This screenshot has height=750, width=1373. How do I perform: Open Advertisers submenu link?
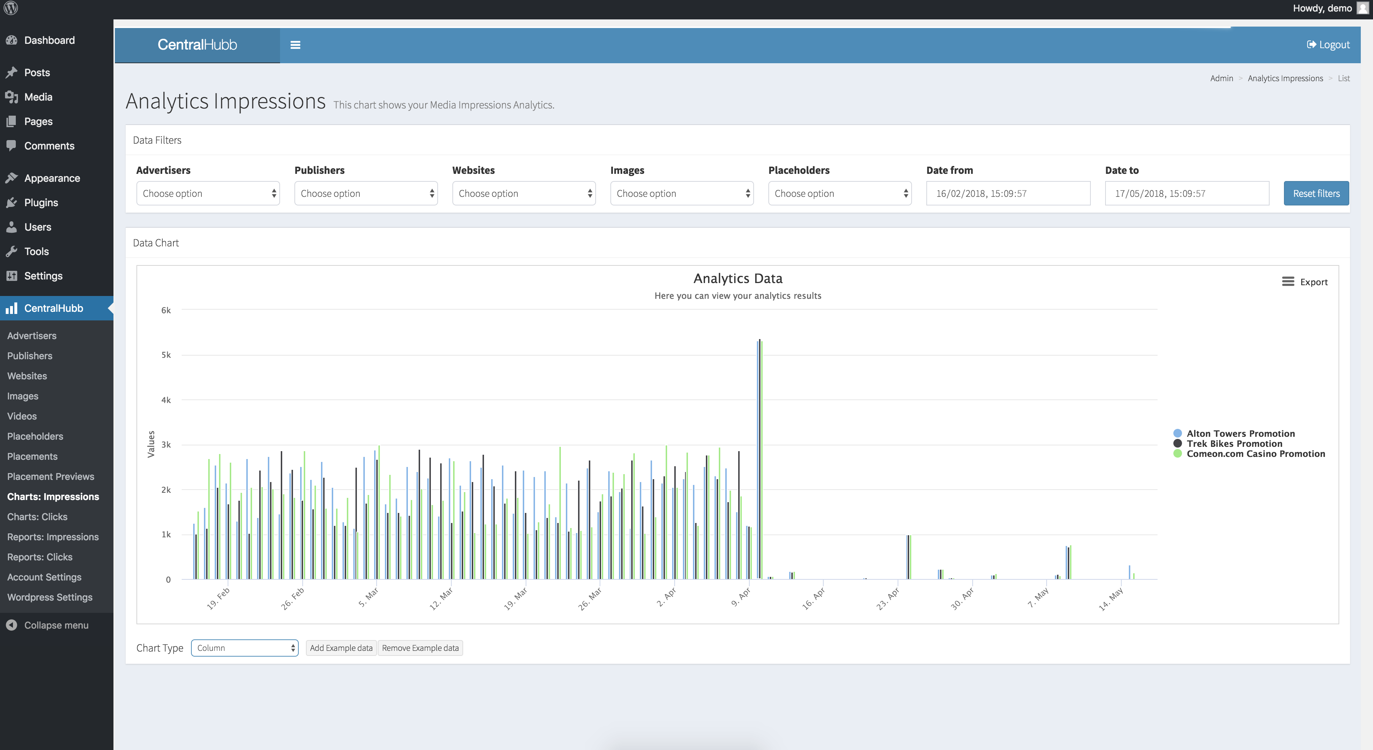(x=32, y=336)
